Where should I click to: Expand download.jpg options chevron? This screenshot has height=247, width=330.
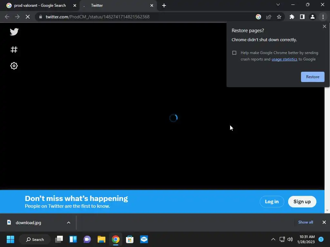(69, 223)
